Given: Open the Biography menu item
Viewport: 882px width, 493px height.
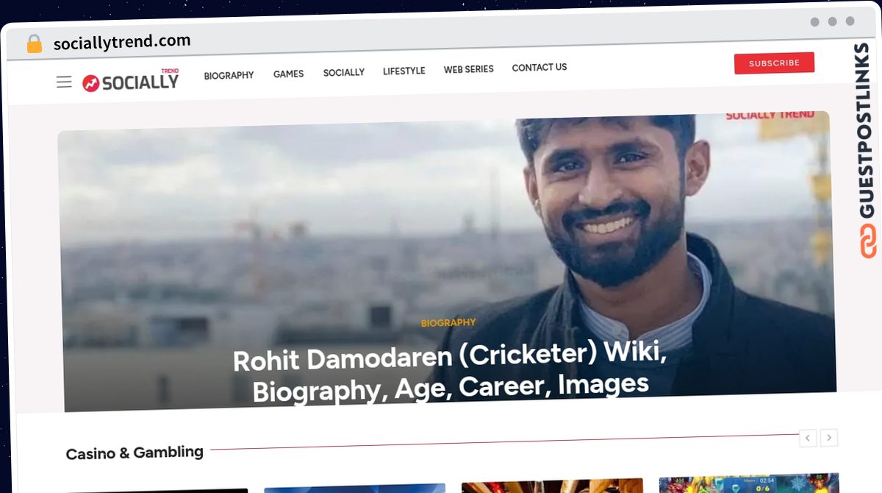Looking at the screenshot, I should pyautogui.click(x=229, y=75).
